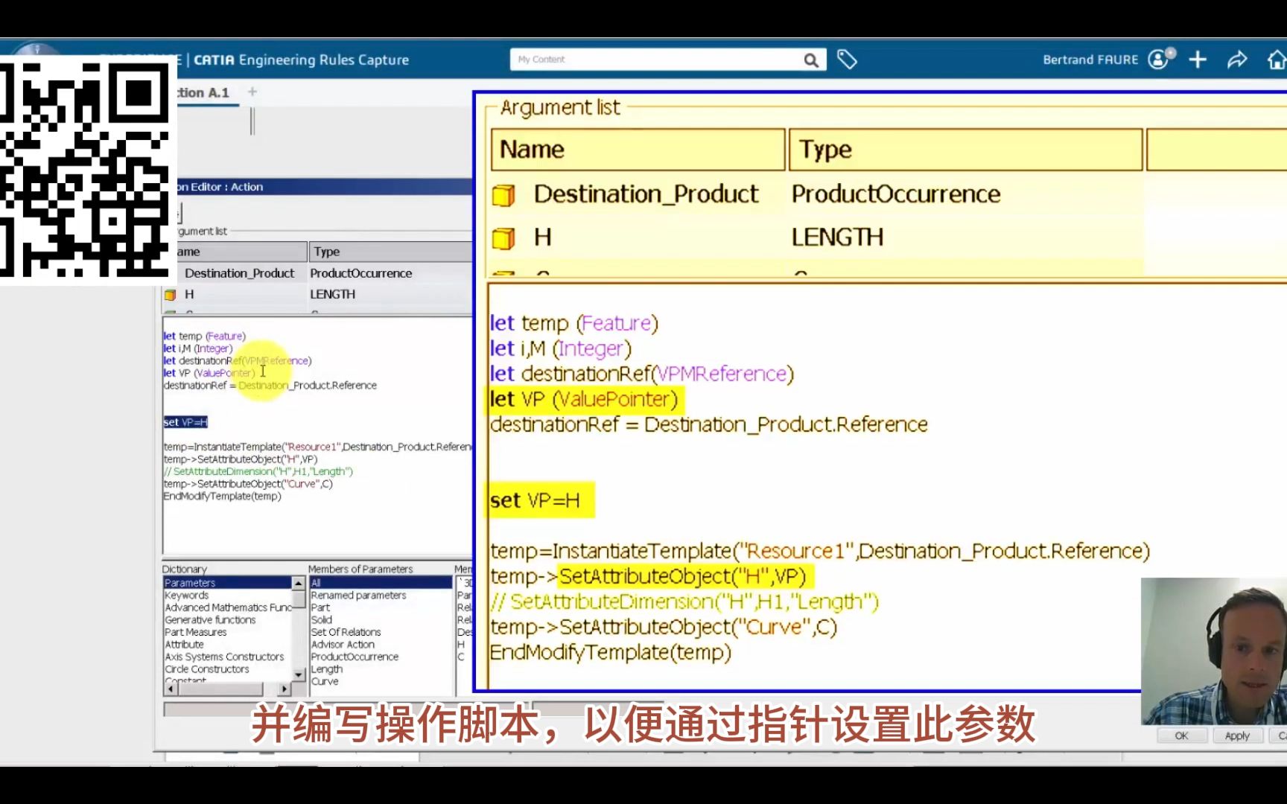Switch to the 'tion A.1' tab
Viewport: 1287px width, 804px height.
(203, 92)
